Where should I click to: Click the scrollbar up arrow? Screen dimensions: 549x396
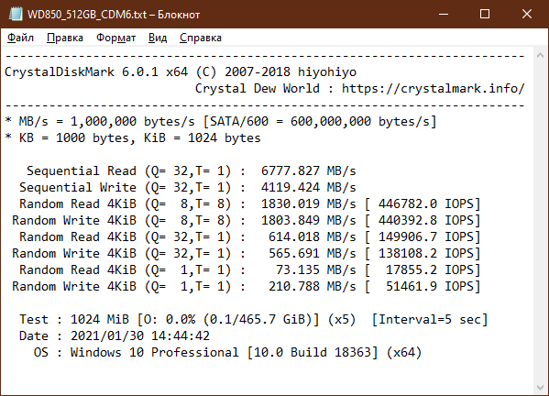(540, 55)
